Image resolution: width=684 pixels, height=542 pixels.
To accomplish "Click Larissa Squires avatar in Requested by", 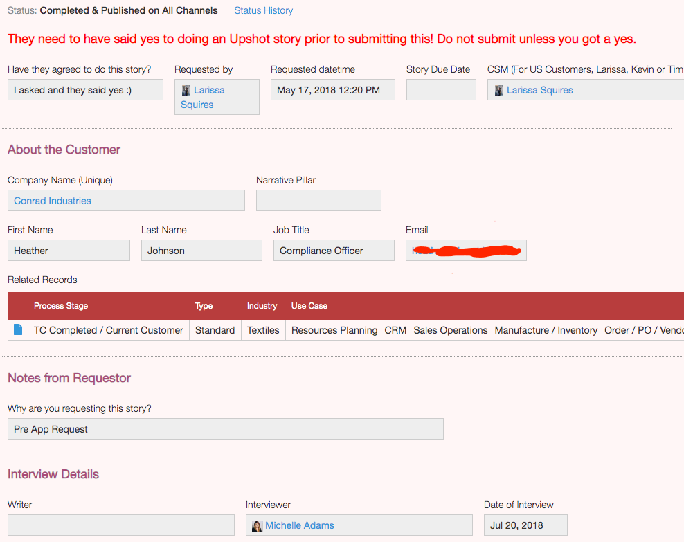I will pyautogui.click(x=186, y=91).
